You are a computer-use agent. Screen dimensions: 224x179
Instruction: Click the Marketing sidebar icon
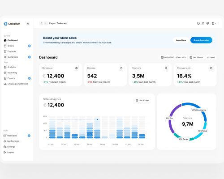tap(5, 72)
